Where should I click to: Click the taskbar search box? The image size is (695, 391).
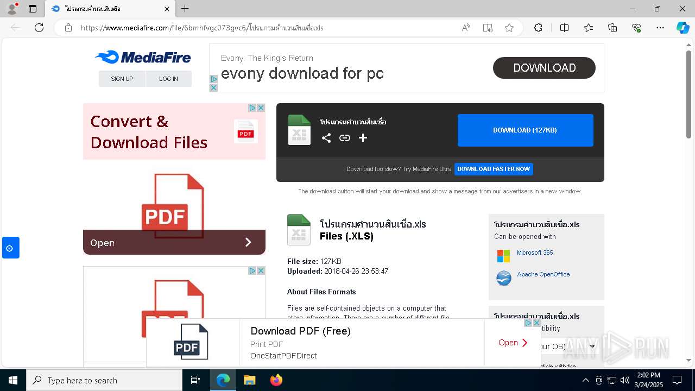tap(104, 380)
